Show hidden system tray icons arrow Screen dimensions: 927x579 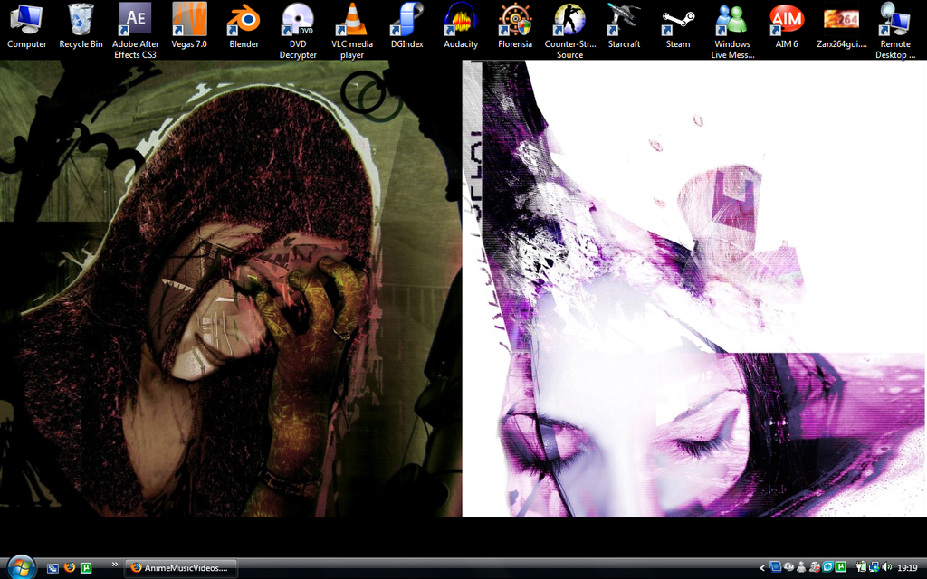click(762, 568)
